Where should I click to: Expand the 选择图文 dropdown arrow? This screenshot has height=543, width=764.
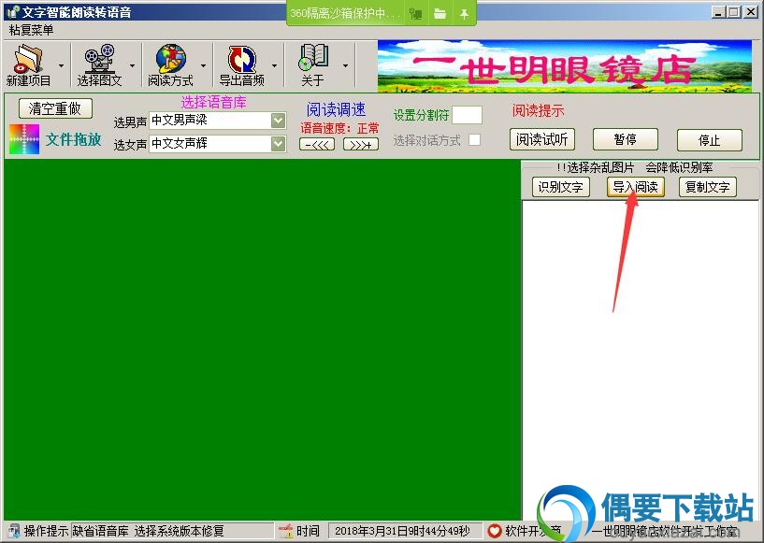coord(132,65)
